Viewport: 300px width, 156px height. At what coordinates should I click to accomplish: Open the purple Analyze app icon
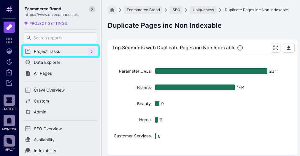pyautogui.click(x=9, y=27)
